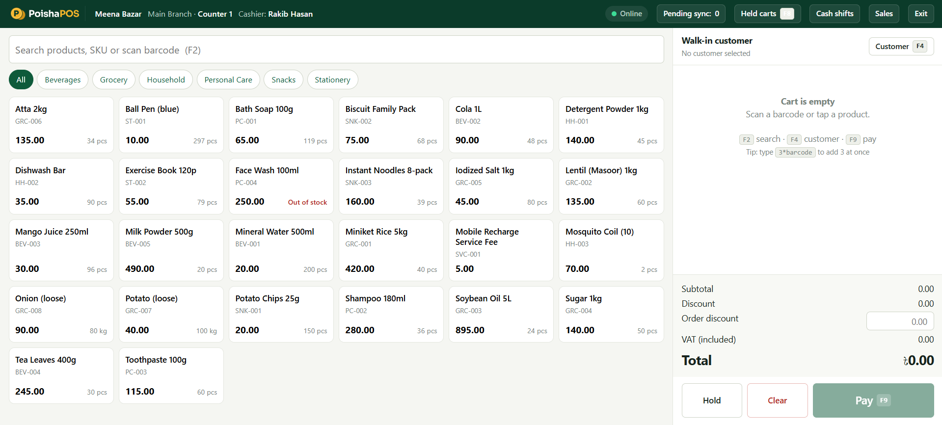Add Tea Leaves 400g to cart
The height and width of the screenshot is (425, 942).
(x=61, y=376)
